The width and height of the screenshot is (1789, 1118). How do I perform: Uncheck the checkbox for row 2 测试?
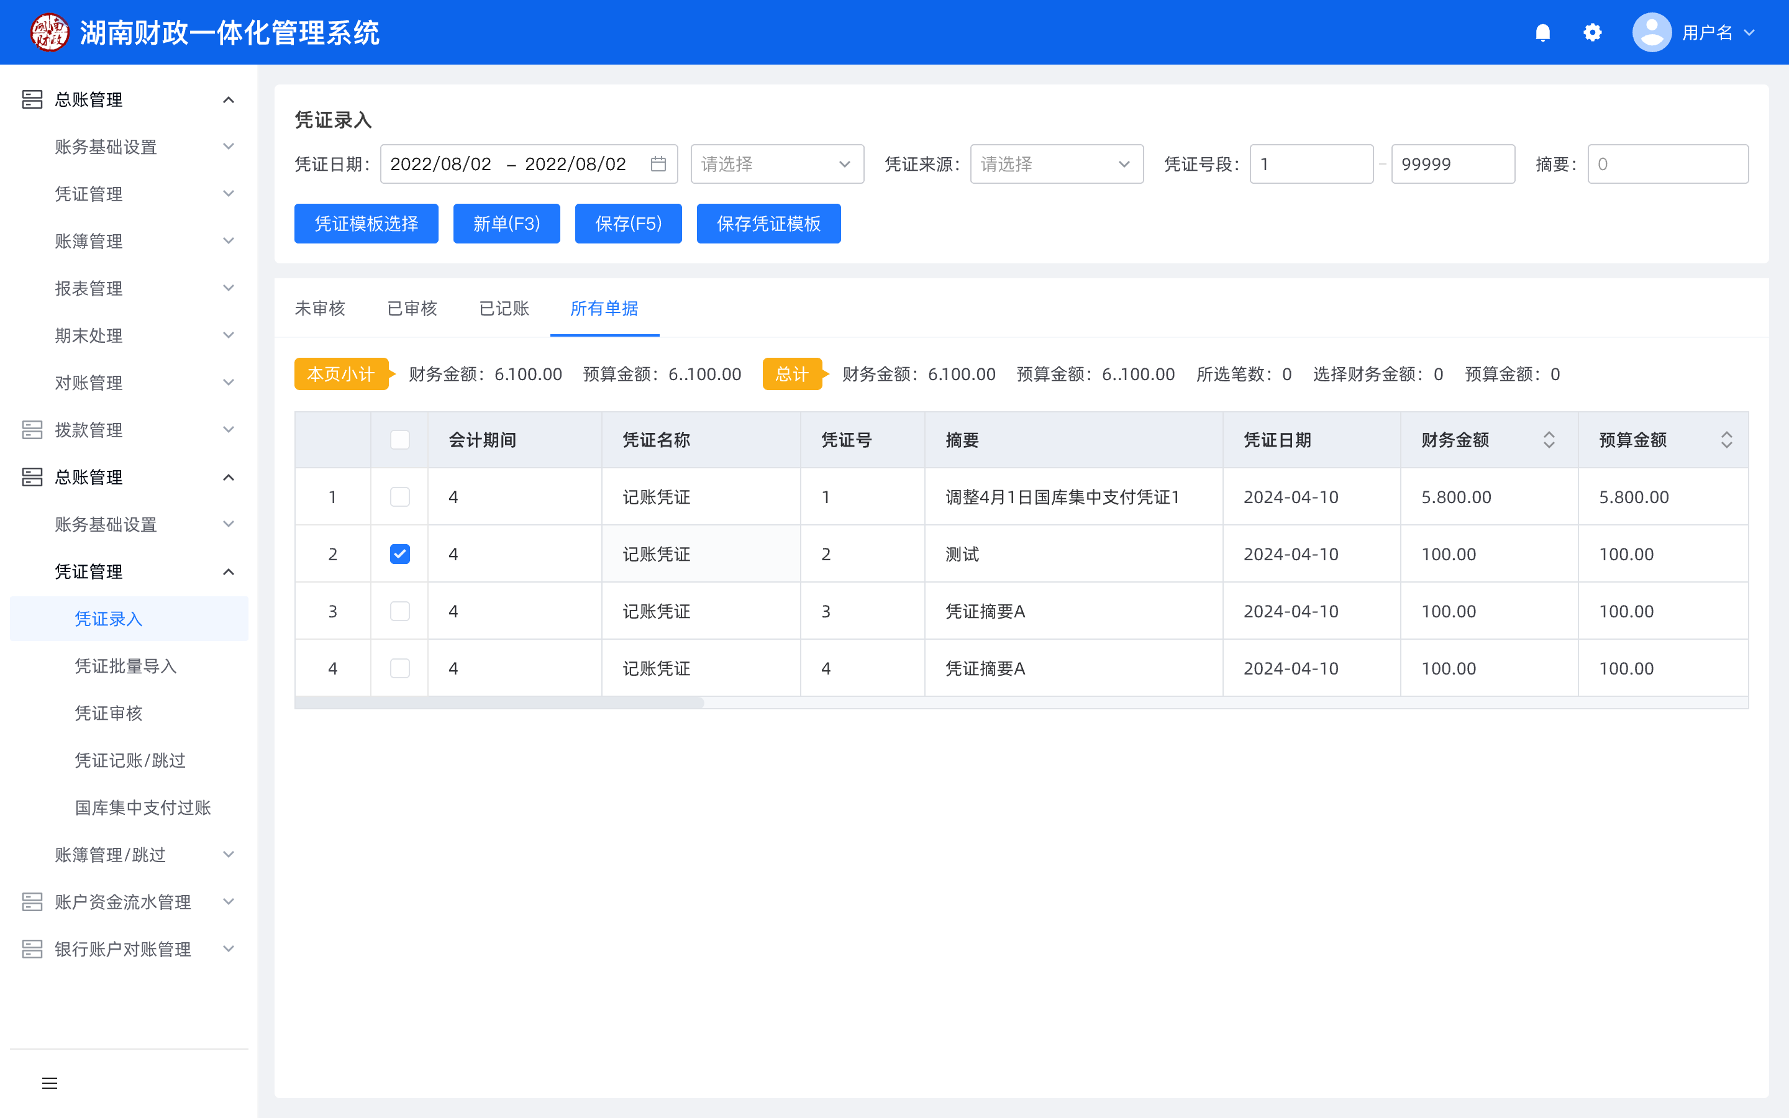pos(400,554)
